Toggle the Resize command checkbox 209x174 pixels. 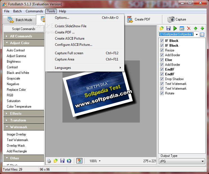point(162,50)
